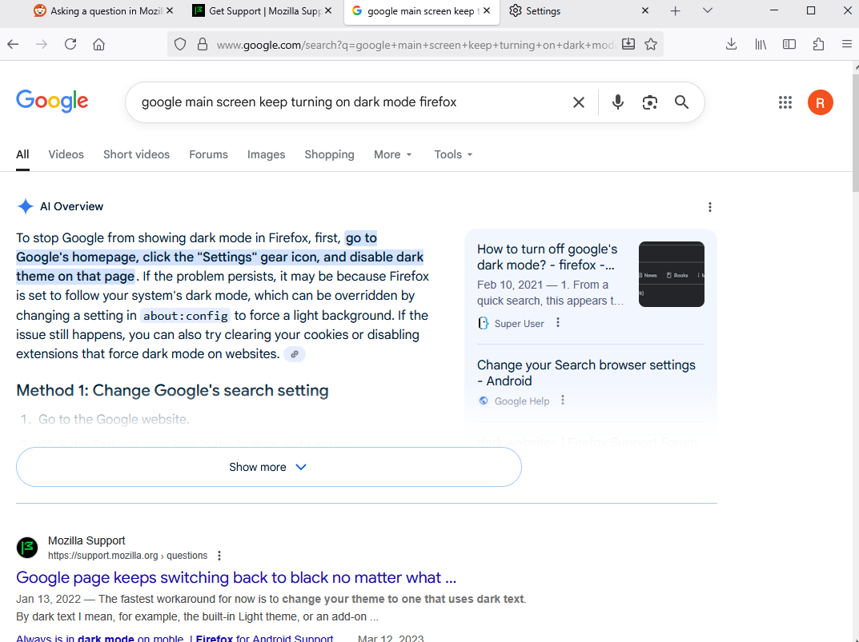Select the Shopping results tab
This screenshot has width=859, height=642.
click(x=329, y=155)
